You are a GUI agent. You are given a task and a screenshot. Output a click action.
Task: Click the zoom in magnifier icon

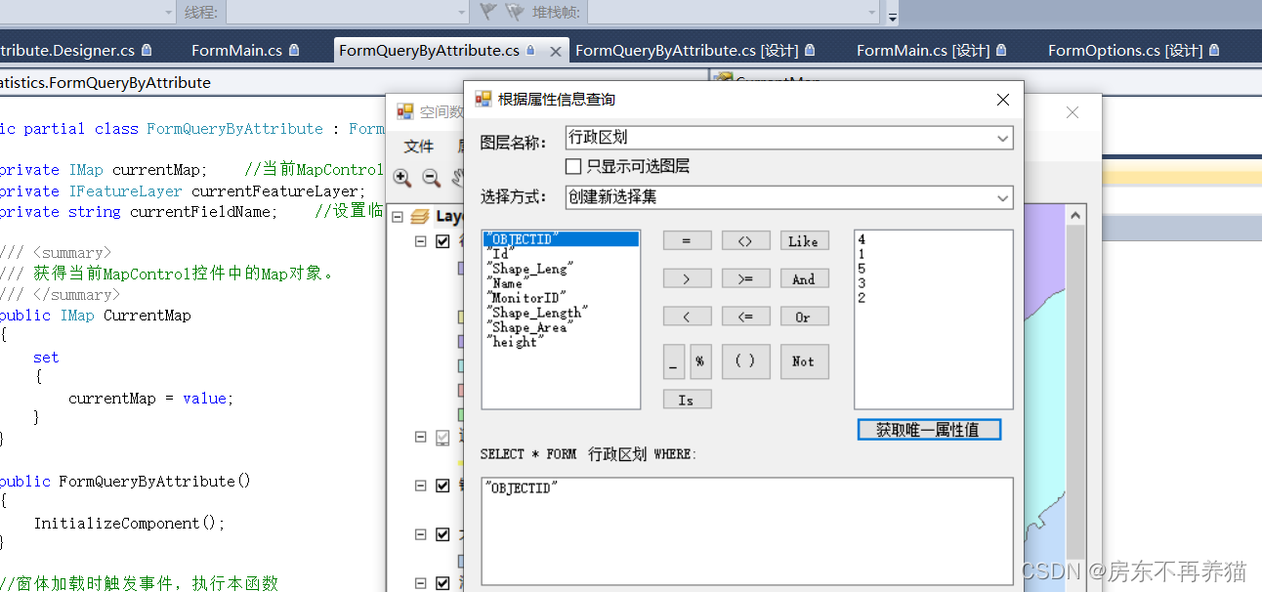401,178
